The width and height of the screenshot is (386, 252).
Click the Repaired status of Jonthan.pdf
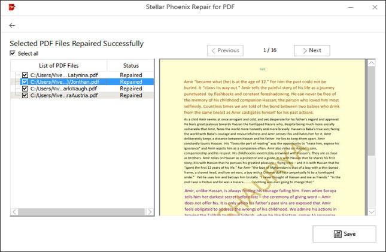pos(131,82)
